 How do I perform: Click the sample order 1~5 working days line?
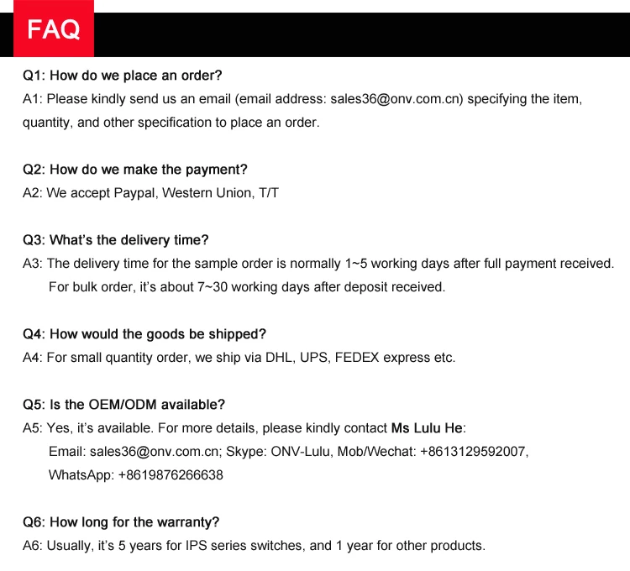pos(318,264)
